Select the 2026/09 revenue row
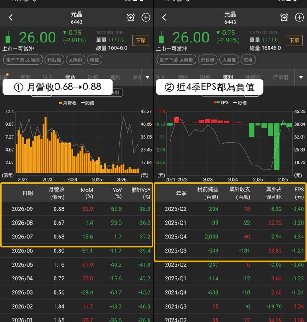The width and height of the screenshot is (307, 322). coord(77,209)
